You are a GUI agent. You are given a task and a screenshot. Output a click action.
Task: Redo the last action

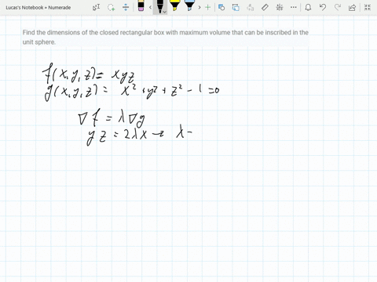click(338, 7)
